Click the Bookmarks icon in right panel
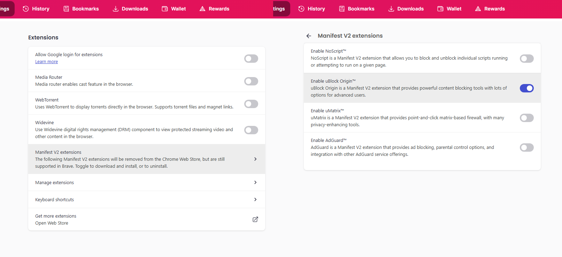562x257 pixels. coord(342,9)
